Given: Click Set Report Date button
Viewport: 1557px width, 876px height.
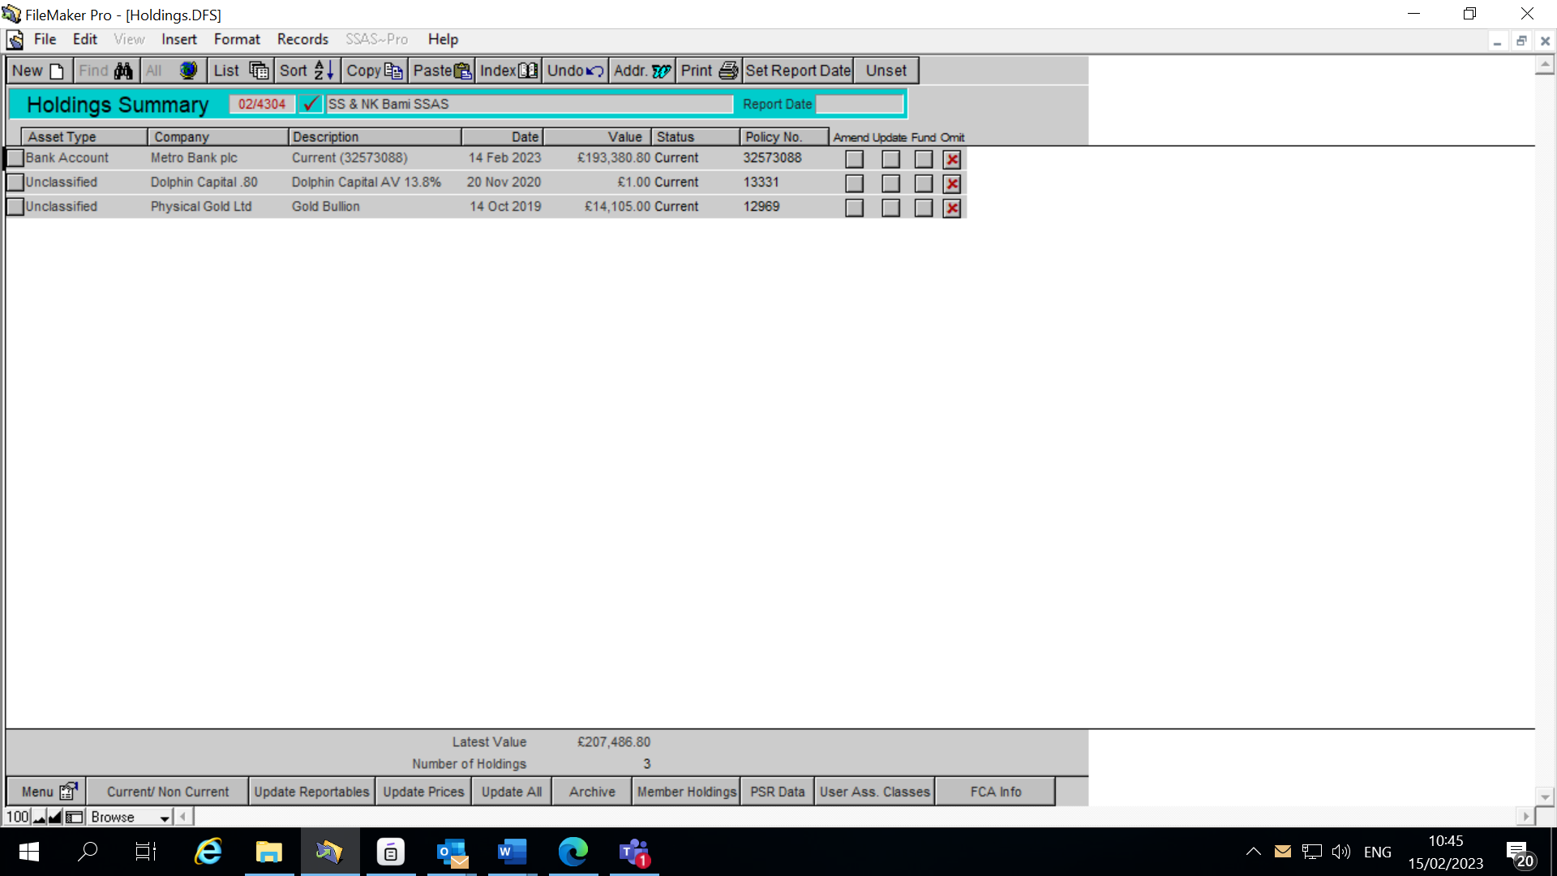Looking at the screenshot, I should 798,71.
